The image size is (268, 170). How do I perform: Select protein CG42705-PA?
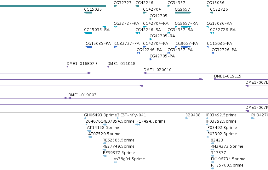[x=162, y=56]
